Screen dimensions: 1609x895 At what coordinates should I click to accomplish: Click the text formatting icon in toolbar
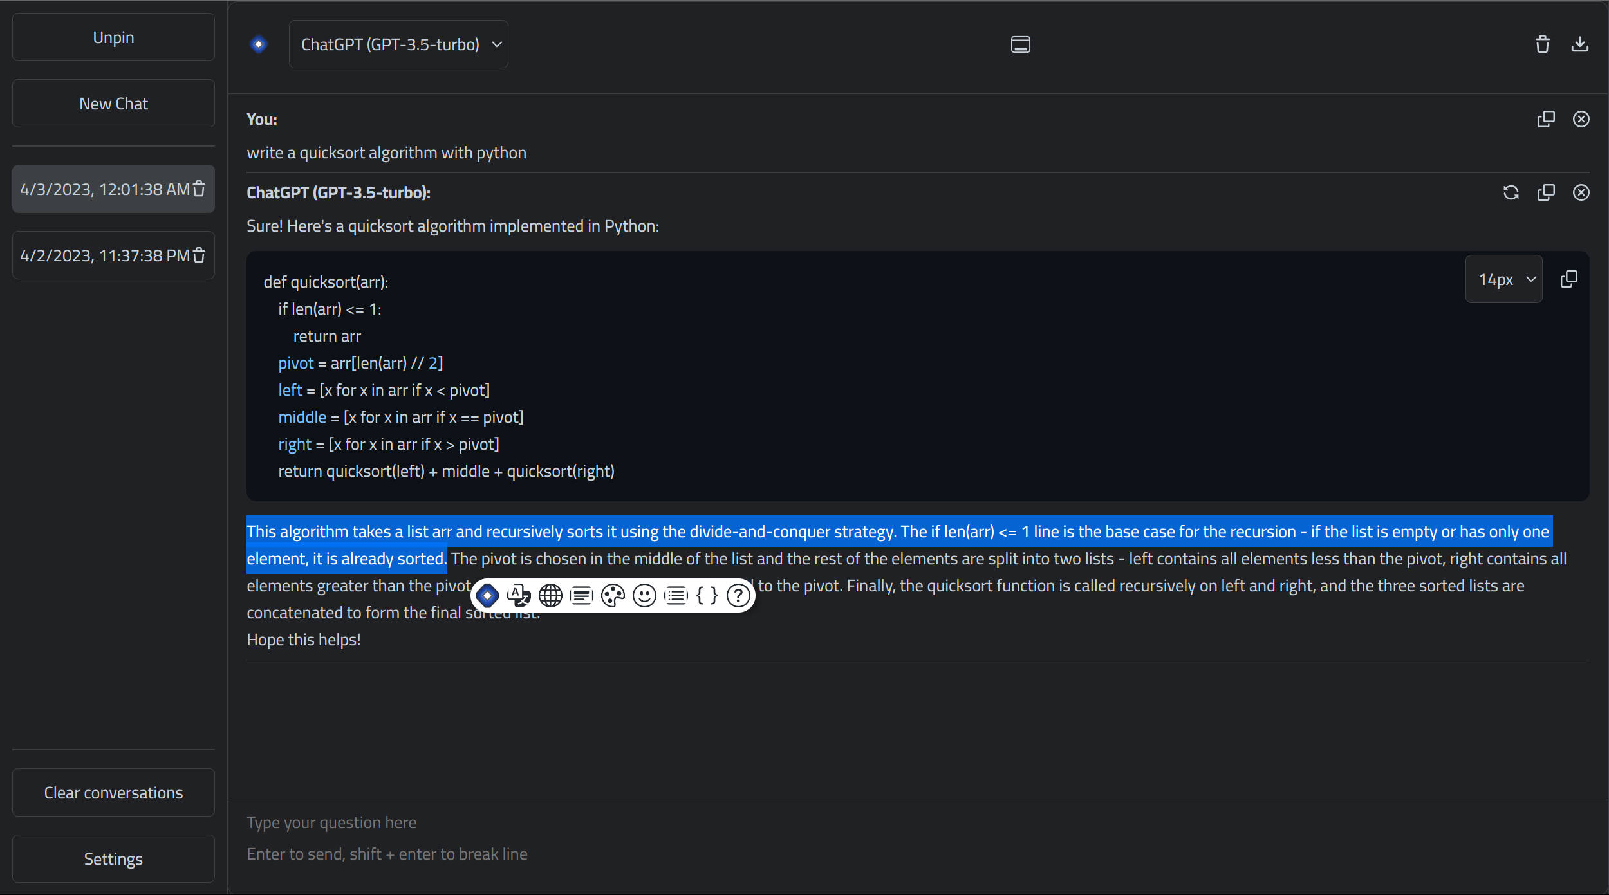(x=582, y=594)
